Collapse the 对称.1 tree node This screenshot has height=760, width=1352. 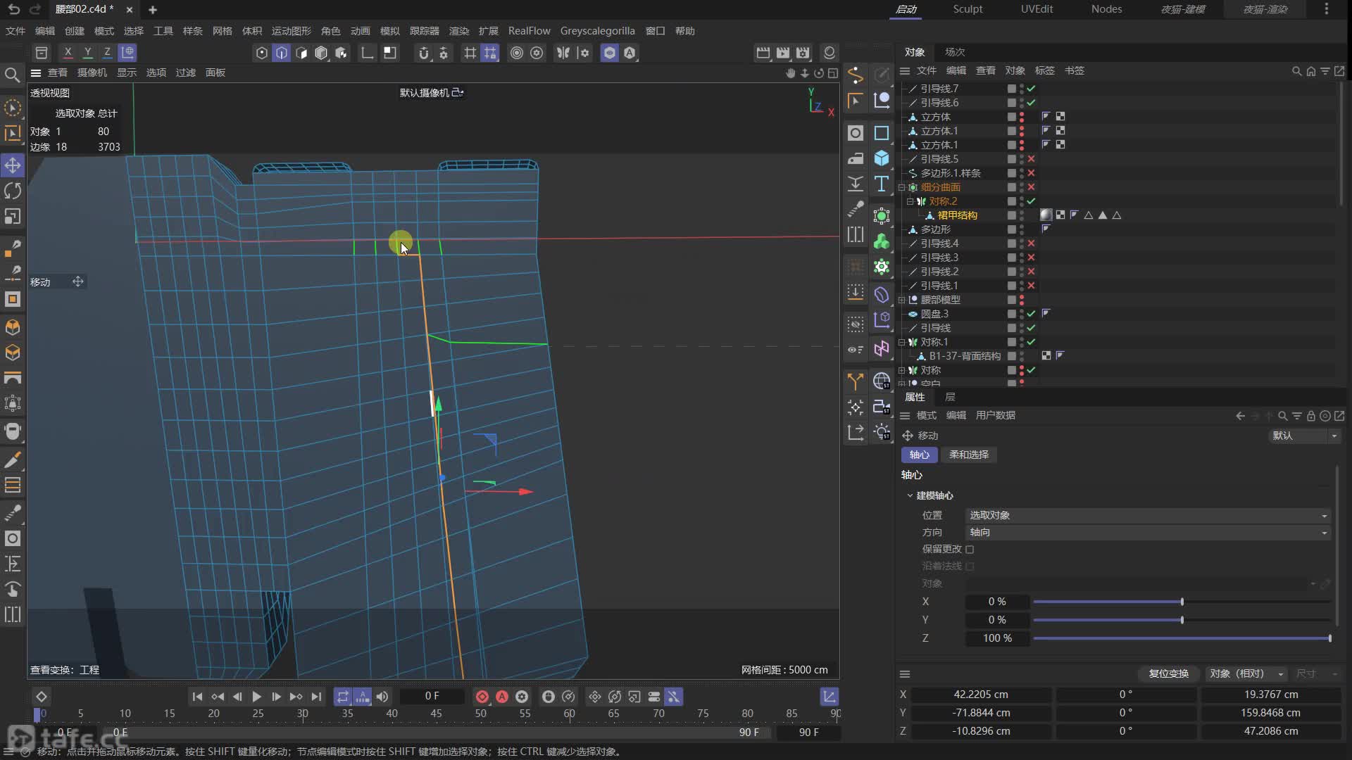click(x=901, y=342)
